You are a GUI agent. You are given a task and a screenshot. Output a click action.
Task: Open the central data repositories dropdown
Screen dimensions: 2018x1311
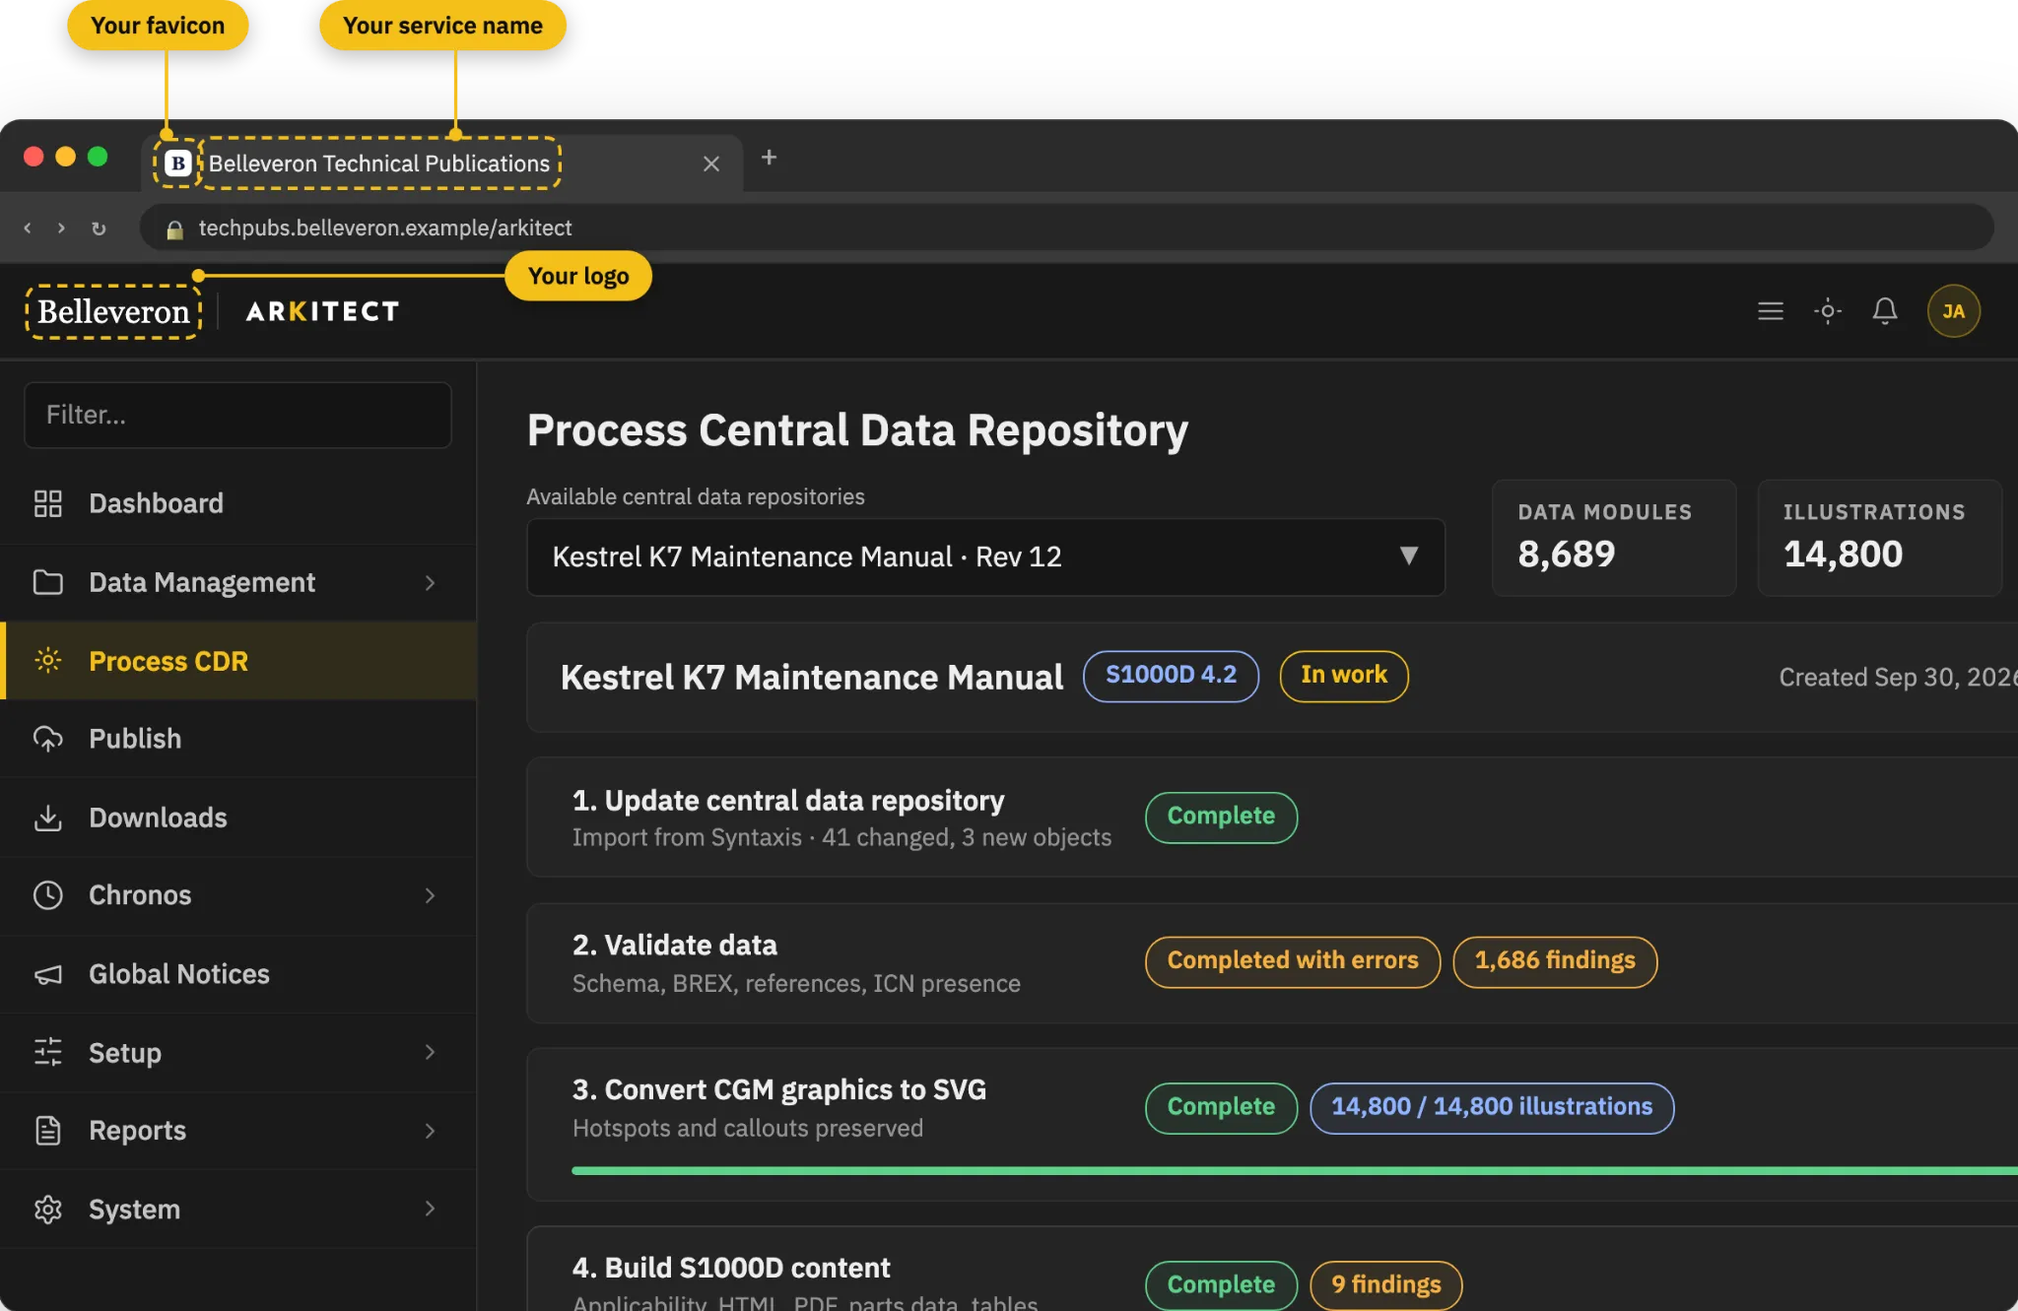[x=985, y=557]
